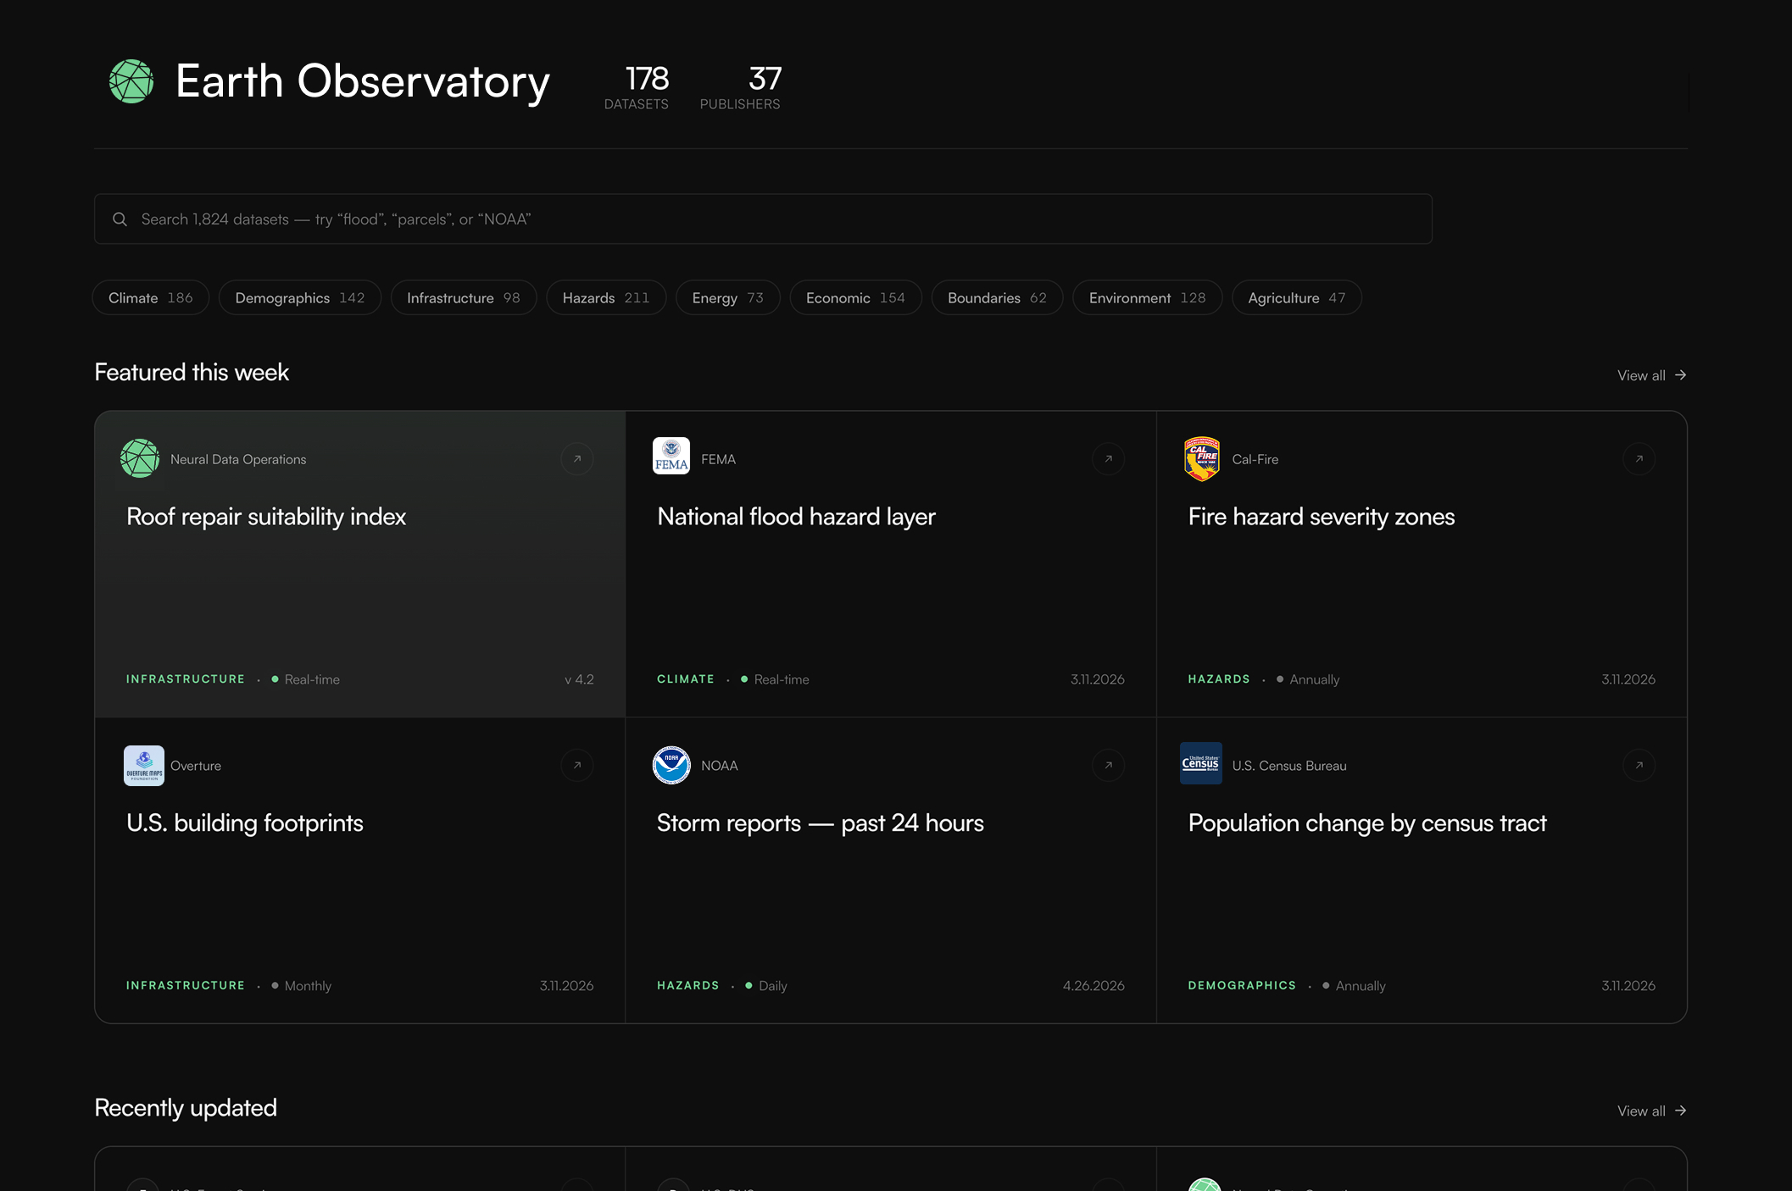Viewport: 1792px width, 1191px height.
Task: Open Population change by census tract arrow icon
Action: coord(1639,766)
